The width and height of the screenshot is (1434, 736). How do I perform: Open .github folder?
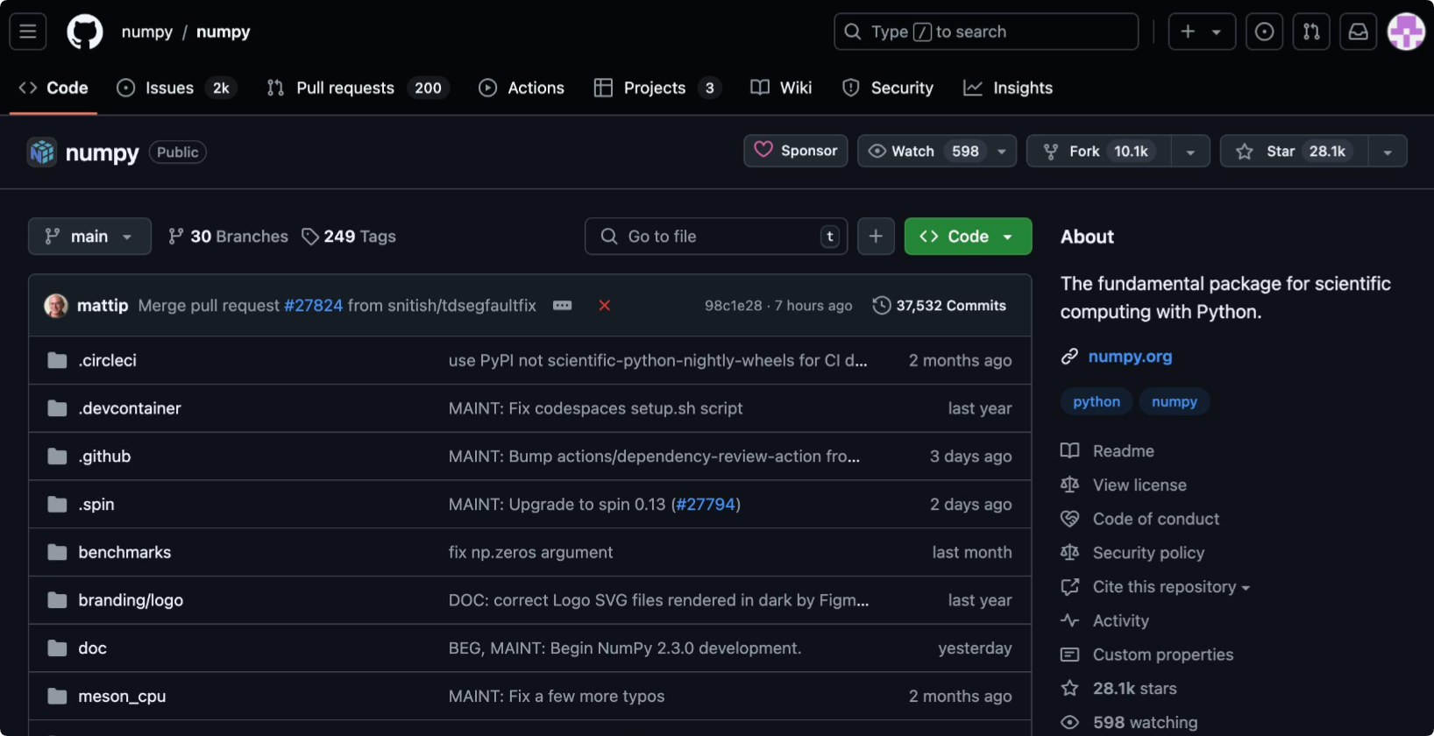click(x=104, y=456)
